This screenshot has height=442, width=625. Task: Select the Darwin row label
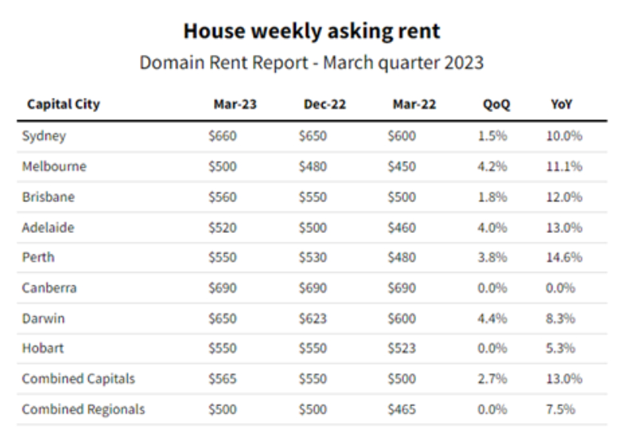pos(45,319)
